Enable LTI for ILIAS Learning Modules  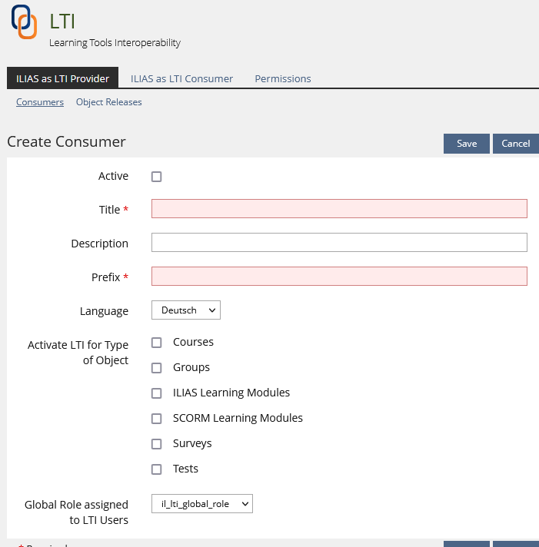pos(157,393)
